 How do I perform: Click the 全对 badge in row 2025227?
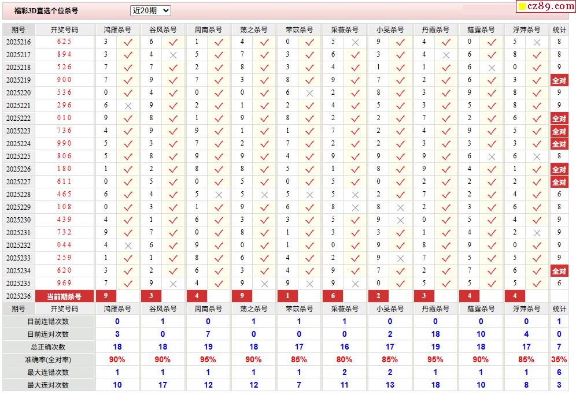click(559, 182)
